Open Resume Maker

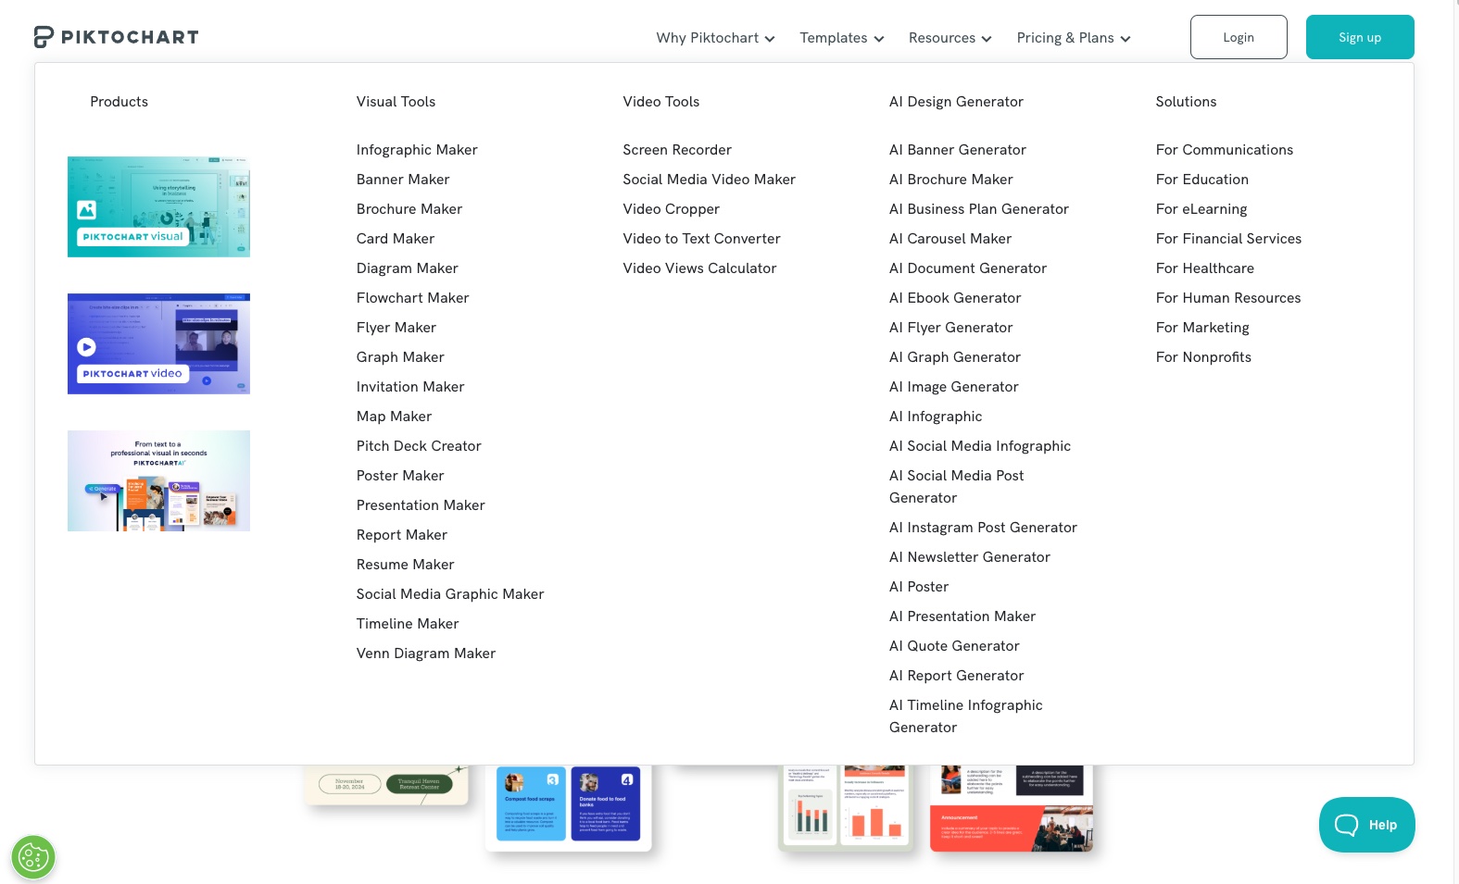click(406, 565)
